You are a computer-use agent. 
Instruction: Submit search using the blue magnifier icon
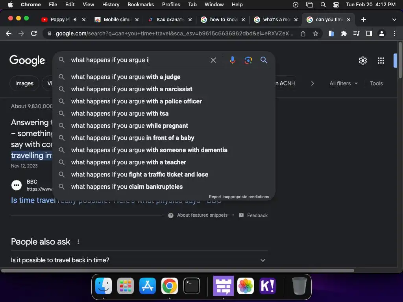click(x=264, y=60)
